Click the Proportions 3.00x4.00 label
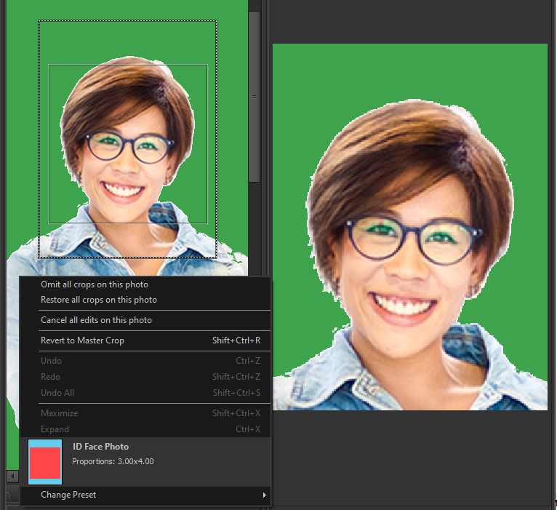557x510 pixels. tap(113, 461)
